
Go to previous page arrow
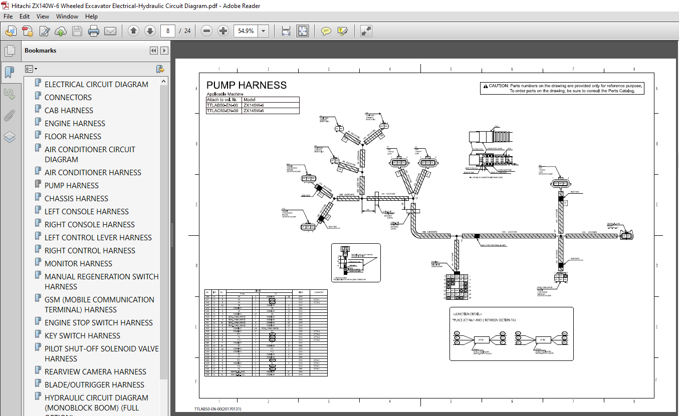pyautogui.click(x=133, y=31)
